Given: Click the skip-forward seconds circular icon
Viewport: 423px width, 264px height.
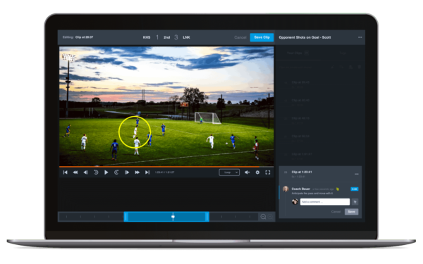Looking at the screenshot, I should coord(116,172).
